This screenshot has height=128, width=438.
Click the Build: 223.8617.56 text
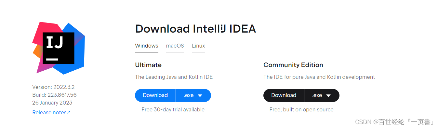54,95
